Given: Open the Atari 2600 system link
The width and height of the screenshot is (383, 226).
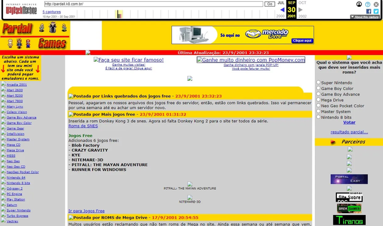Looking at the screenshot, I should (x=15, y=90).
